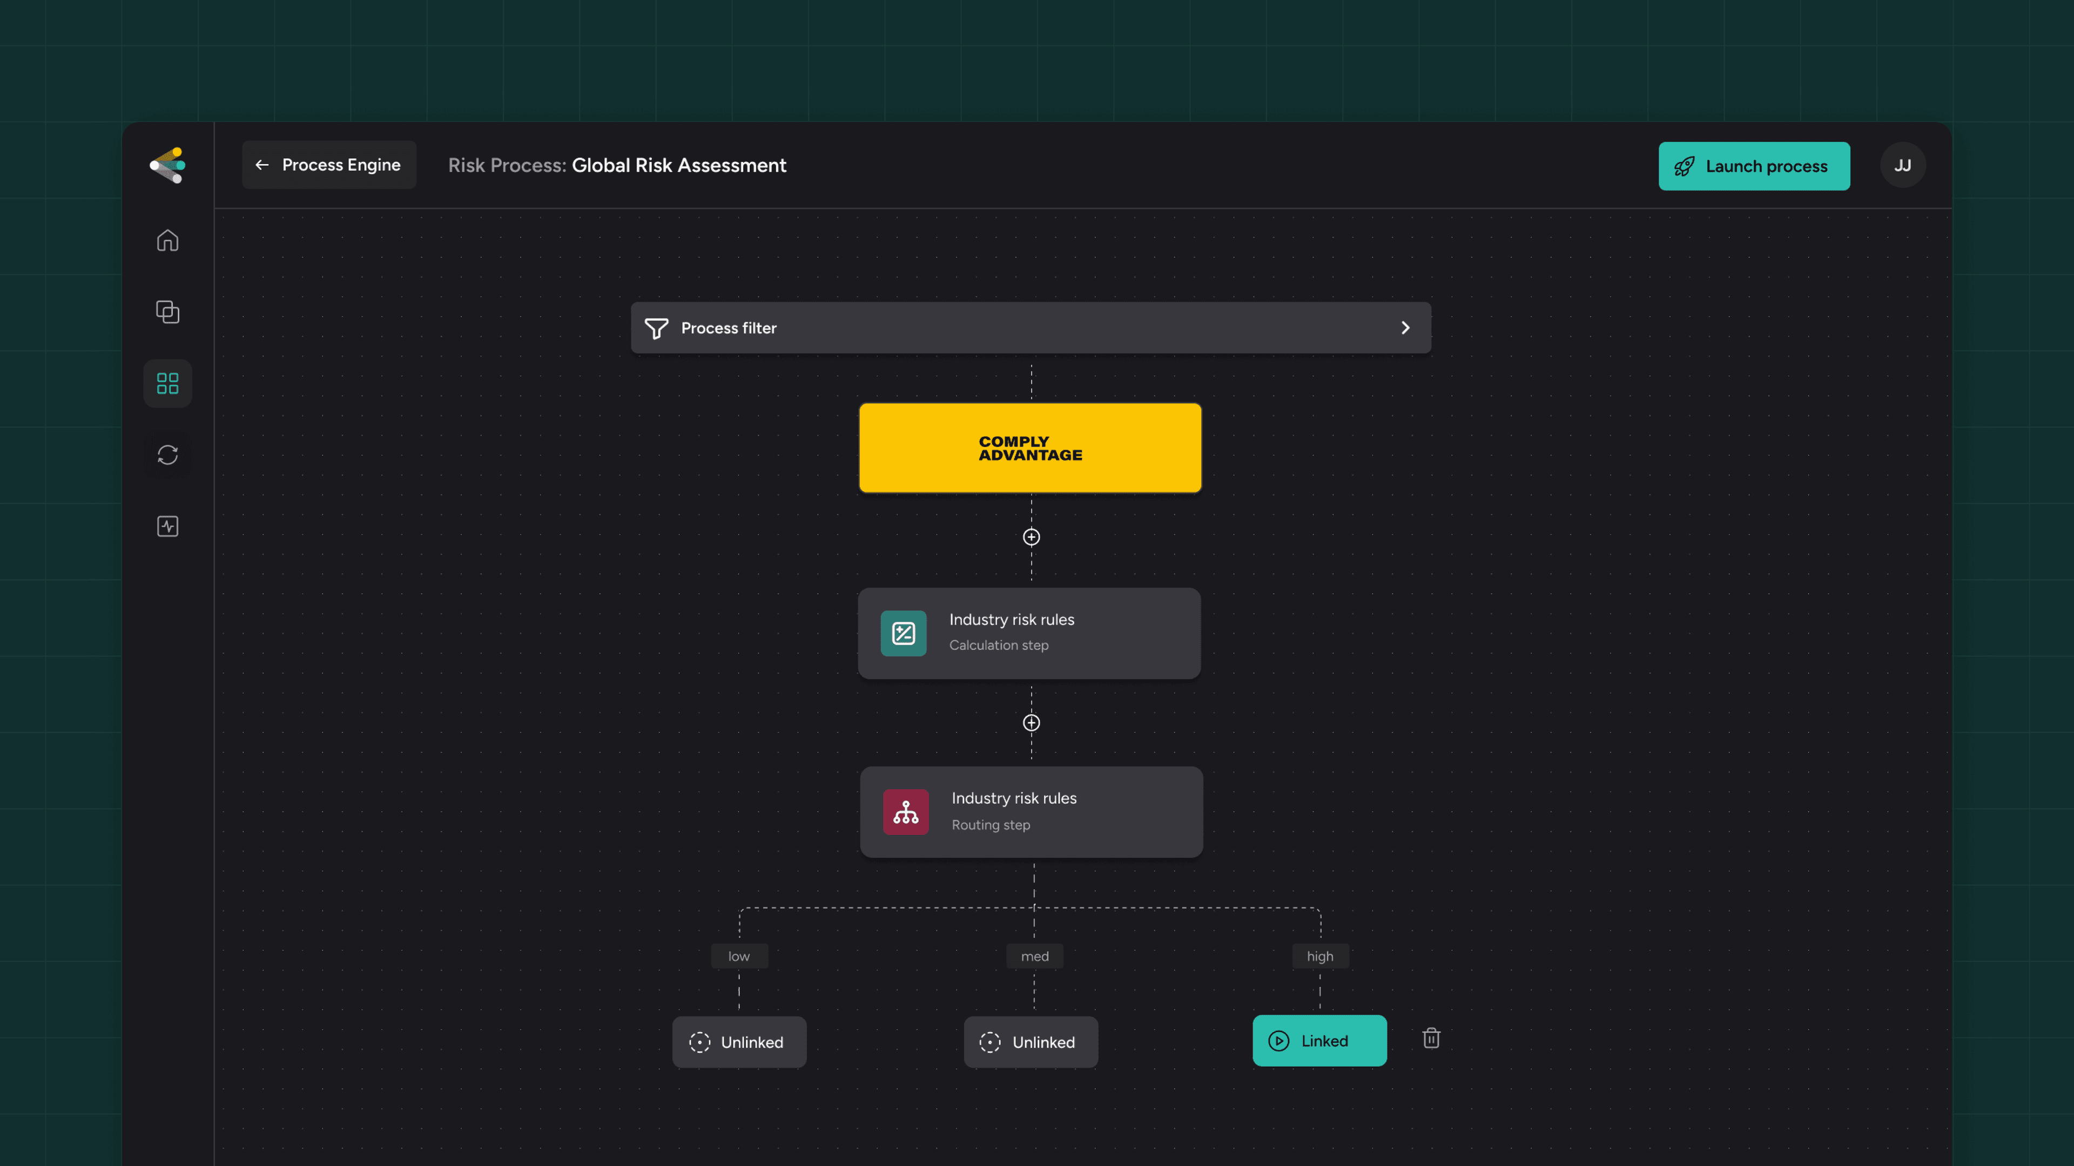Select the grid dashboard sidebar icon

[x=167, y=383]
